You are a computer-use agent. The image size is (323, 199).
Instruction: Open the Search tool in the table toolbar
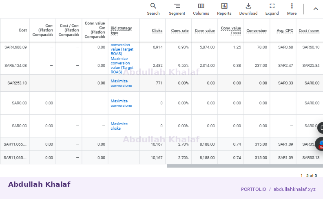point(153,9)
